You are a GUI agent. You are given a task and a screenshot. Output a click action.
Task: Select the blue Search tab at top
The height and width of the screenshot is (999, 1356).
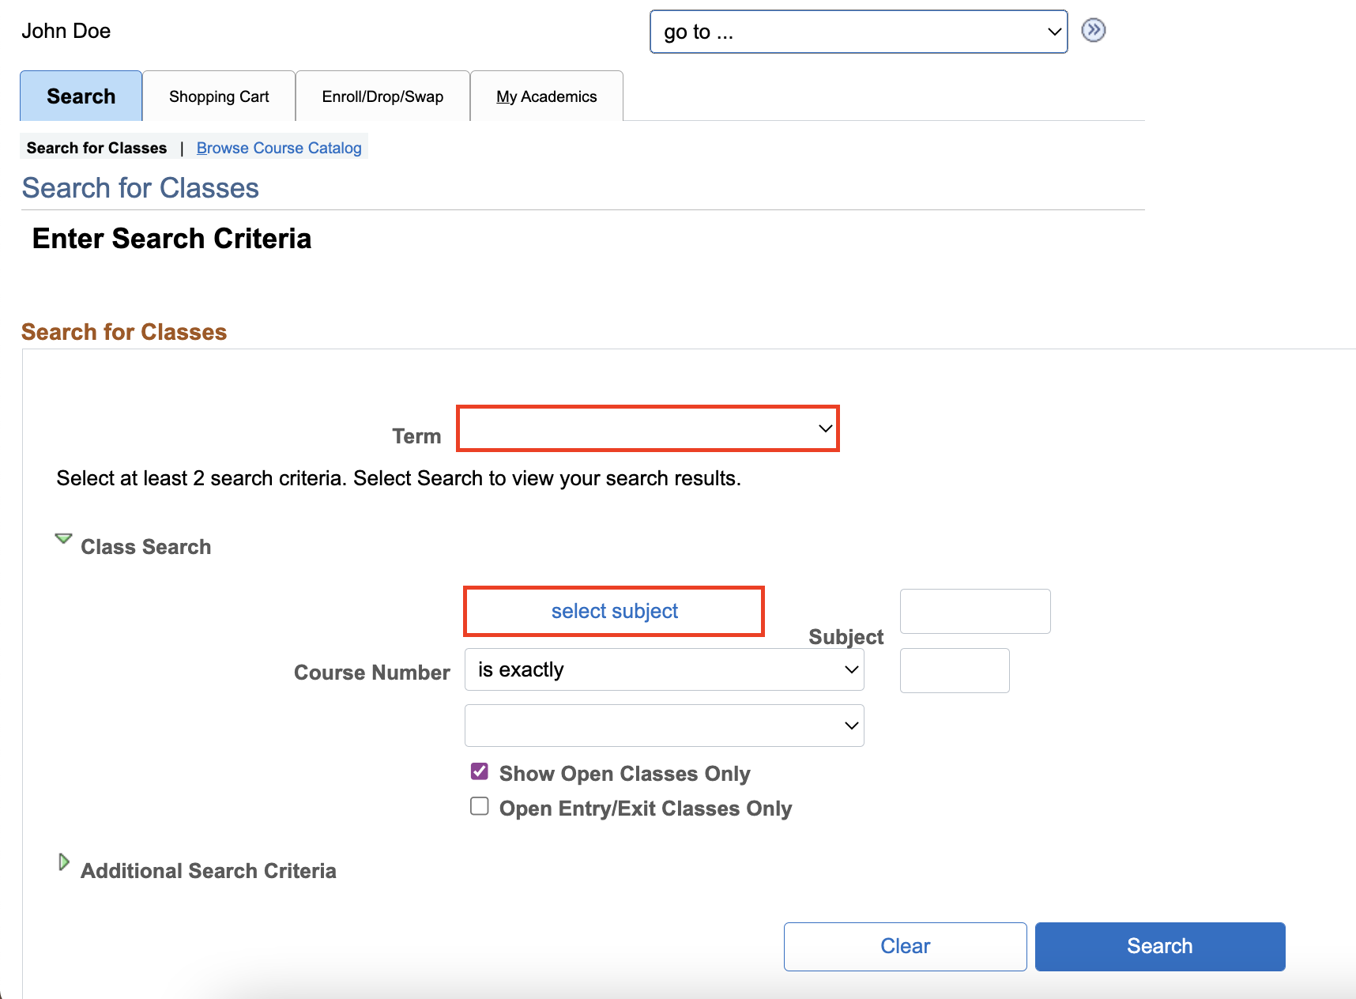point(81,96)
